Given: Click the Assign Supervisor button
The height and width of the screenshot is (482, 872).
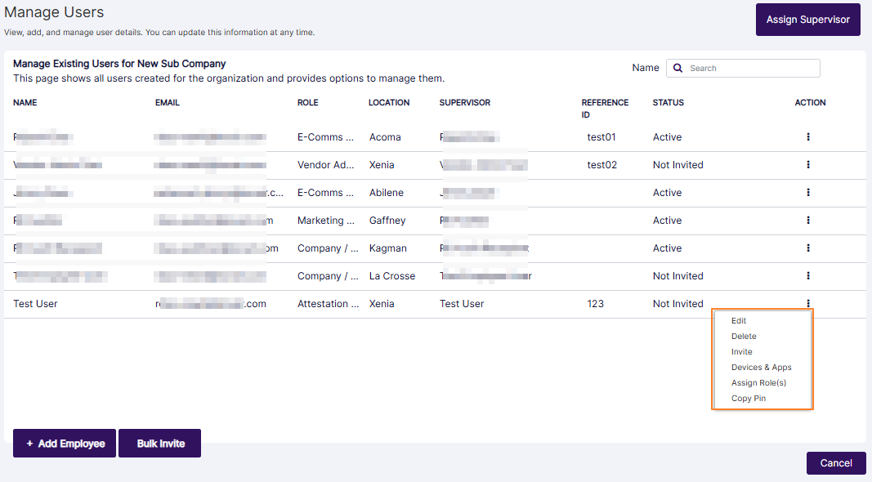Looking at the screenshot, I should (x=807, y=19).
